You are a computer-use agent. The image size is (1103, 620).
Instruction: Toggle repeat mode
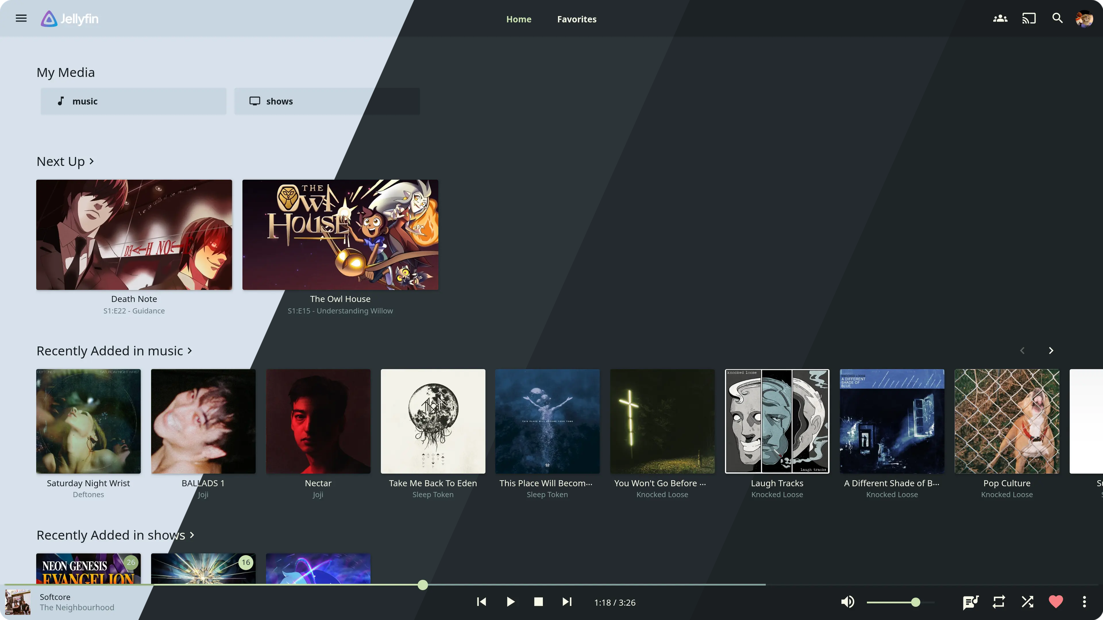coord(999,602)
